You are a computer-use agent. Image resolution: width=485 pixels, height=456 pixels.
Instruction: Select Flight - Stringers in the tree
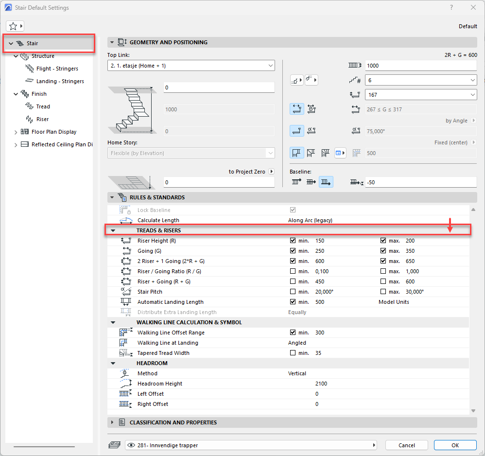(57, 69)
